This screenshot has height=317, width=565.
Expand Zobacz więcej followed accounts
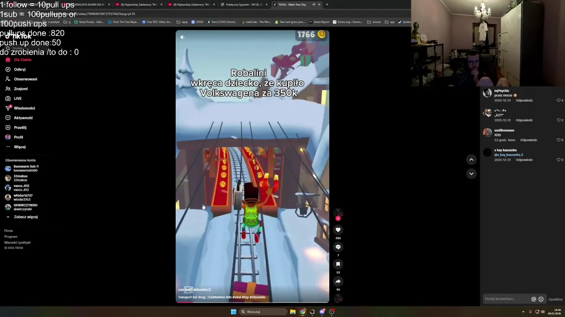22,217
